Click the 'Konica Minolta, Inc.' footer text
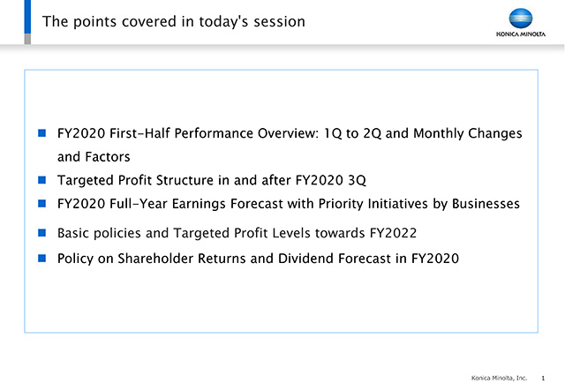This screenshot has width=565, height=391. click(499, 378)
